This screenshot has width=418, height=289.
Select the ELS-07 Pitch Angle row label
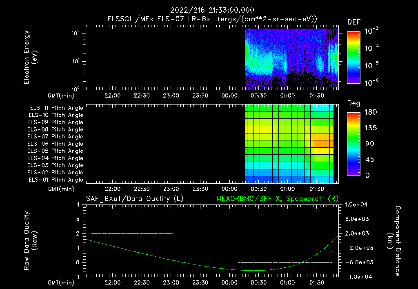click(55, 136)
